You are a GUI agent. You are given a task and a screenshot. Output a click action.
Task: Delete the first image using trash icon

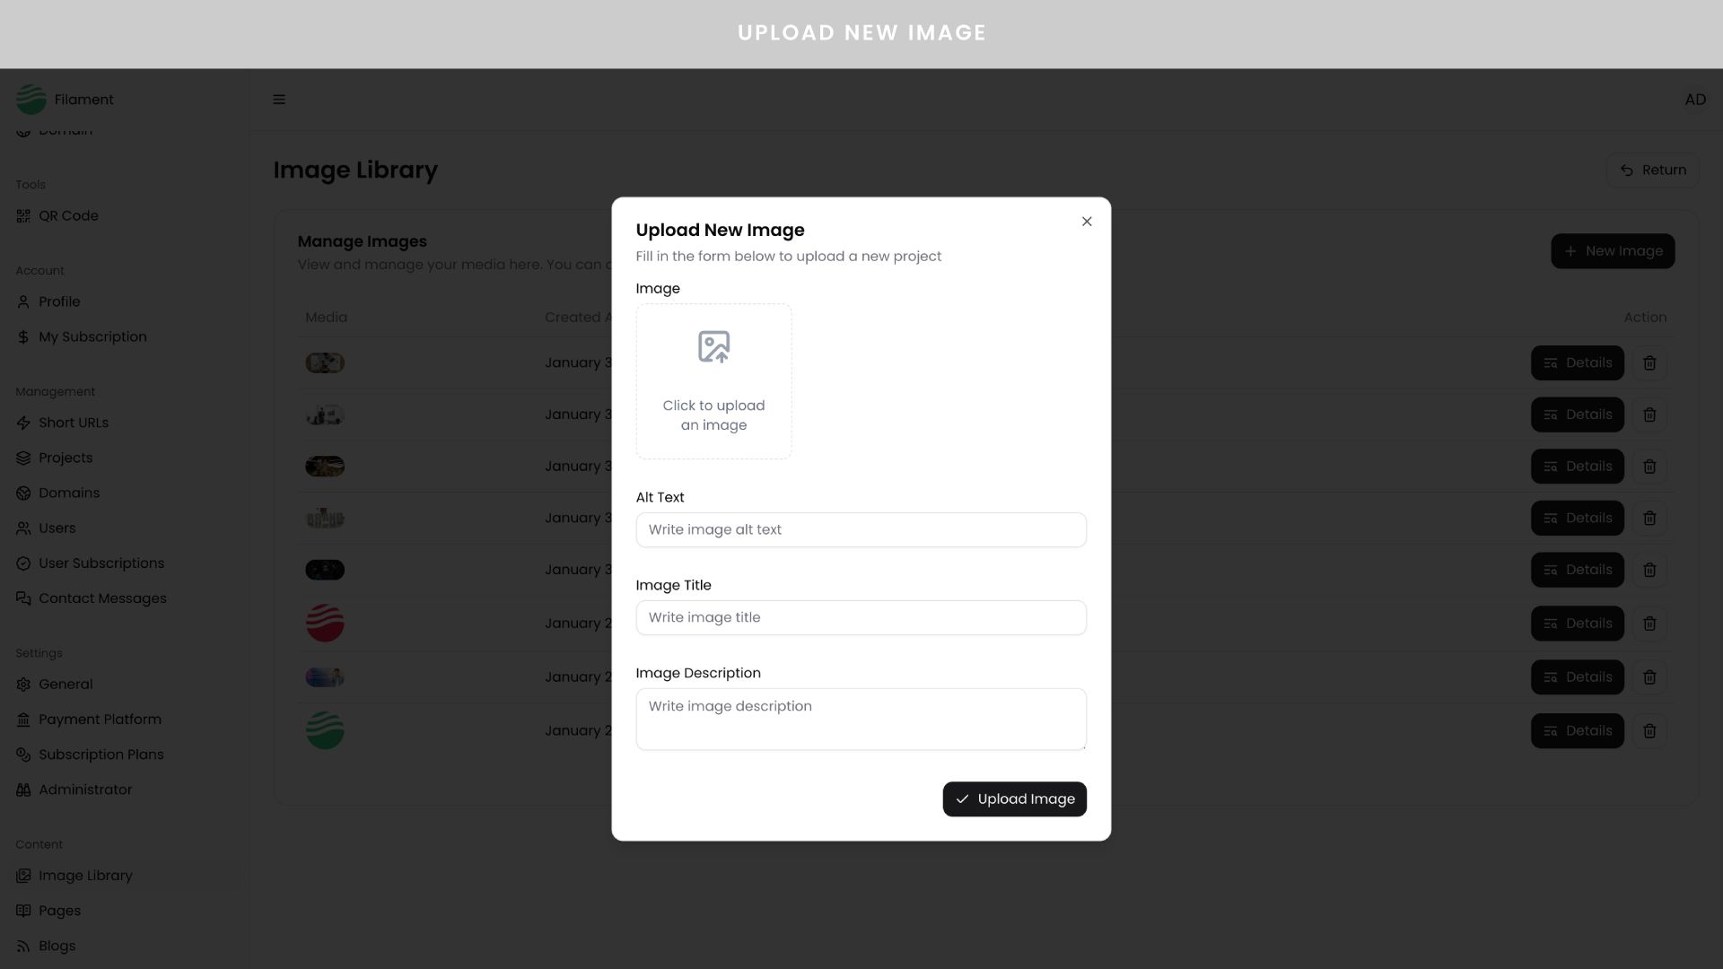tap(1649, 363)
